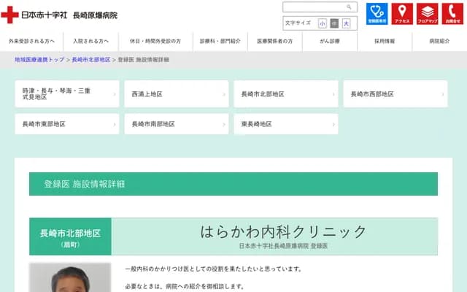This screenshot has width=467, height=292.
Task: Click the お問合せ phone icon
Action: tap(452, 14)
